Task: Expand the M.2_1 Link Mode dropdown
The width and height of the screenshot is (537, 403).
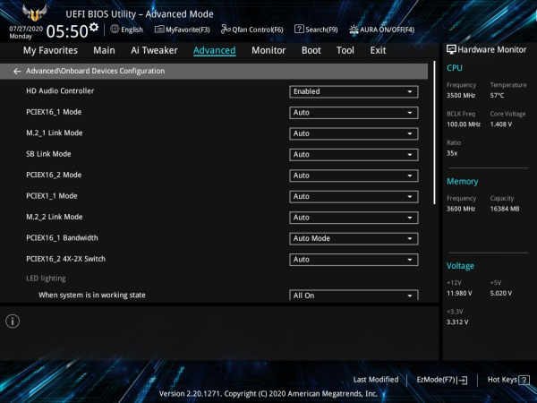Action: [354, 133]
